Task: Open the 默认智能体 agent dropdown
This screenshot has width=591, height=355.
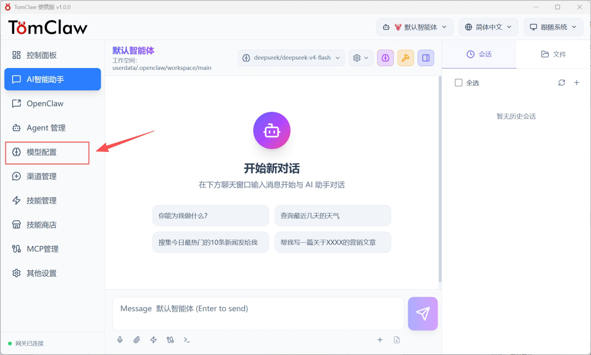Action: [x=415, y=27]
